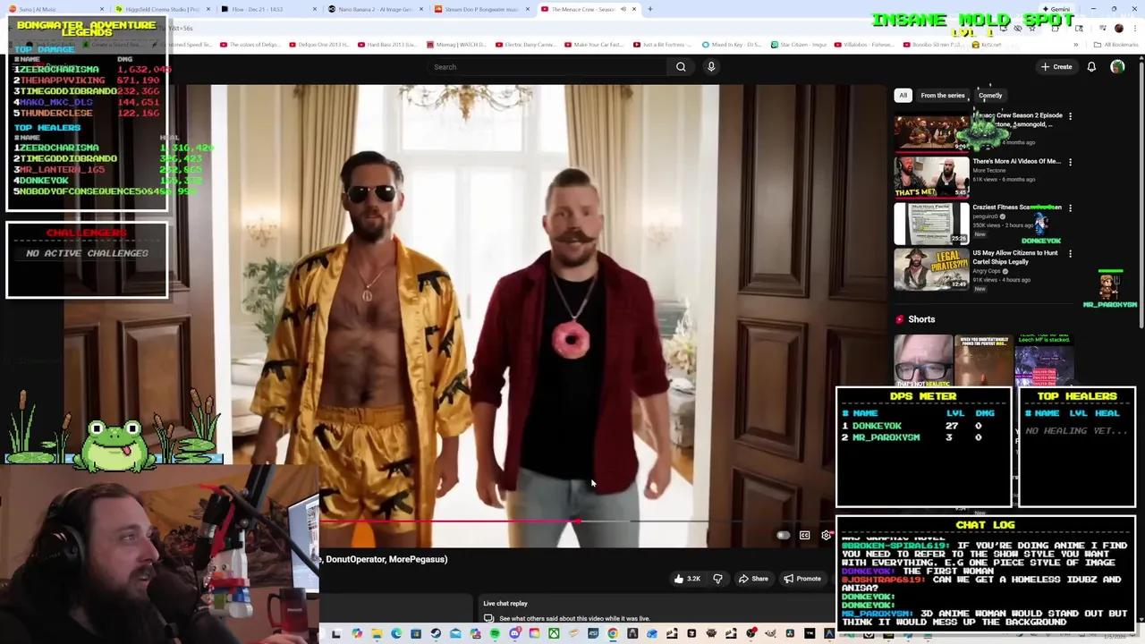Select the From the series chip
1145x644 pixels.
tap(943, 96)
